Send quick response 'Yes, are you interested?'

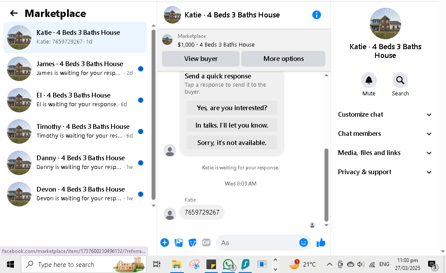[232, 108]
